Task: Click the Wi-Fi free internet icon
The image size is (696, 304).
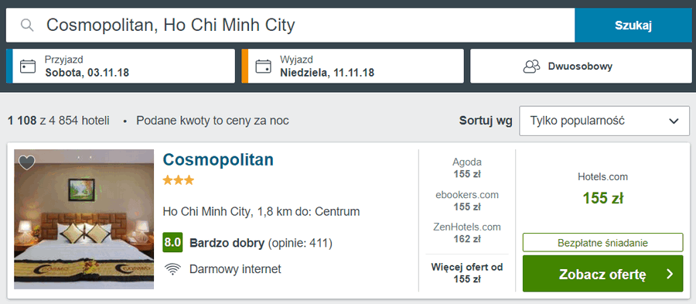Action: [172, 269]
